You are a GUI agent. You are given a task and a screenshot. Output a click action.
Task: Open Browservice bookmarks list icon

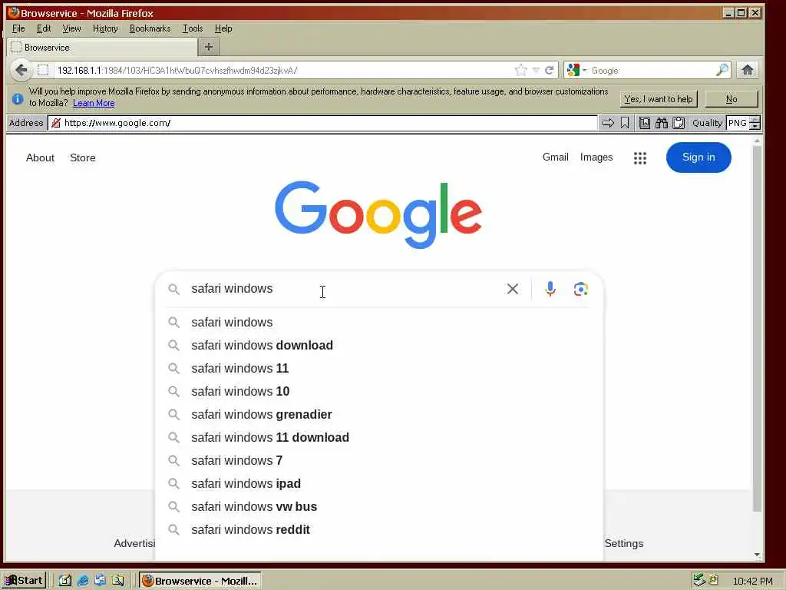(x=645, y=123)
